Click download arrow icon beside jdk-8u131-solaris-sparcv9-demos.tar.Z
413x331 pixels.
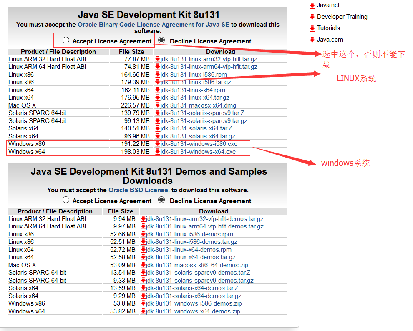[x=143, y=272]
